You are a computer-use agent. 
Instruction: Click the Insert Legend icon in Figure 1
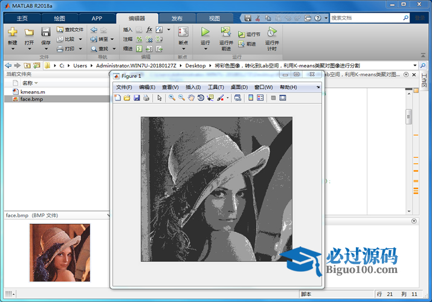pos(260,98)
